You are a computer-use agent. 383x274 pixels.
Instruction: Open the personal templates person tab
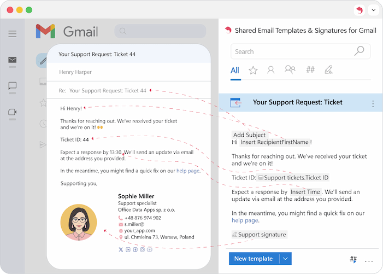pyautogui.click(x=270, y=70)
